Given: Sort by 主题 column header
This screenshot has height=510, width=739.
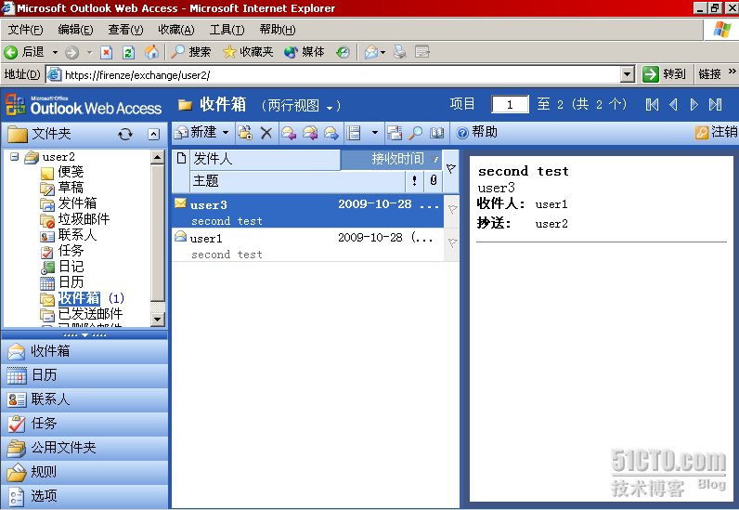Looking at the screenshot, I should tap(298, 181).
